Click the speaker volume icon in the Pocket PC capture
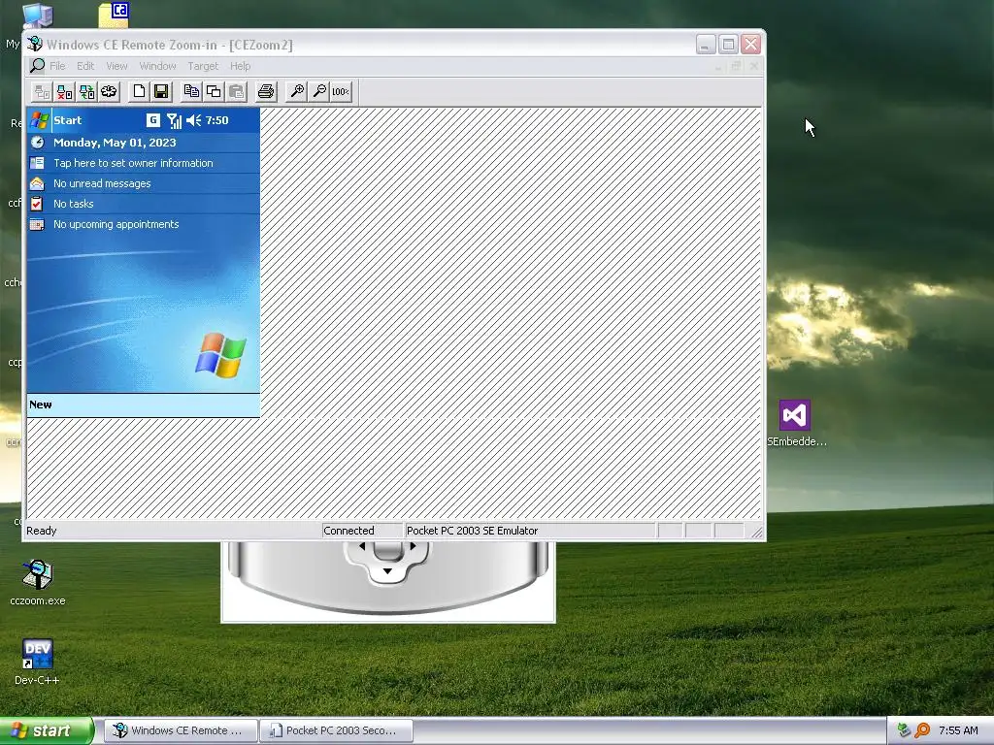 click(193, 120)
